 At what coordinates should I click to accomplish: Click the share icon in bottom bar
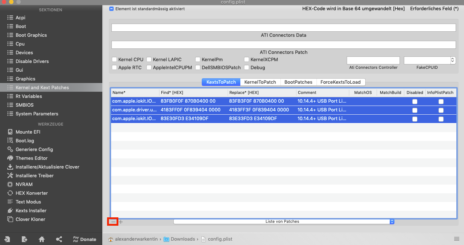click(59, 239)
